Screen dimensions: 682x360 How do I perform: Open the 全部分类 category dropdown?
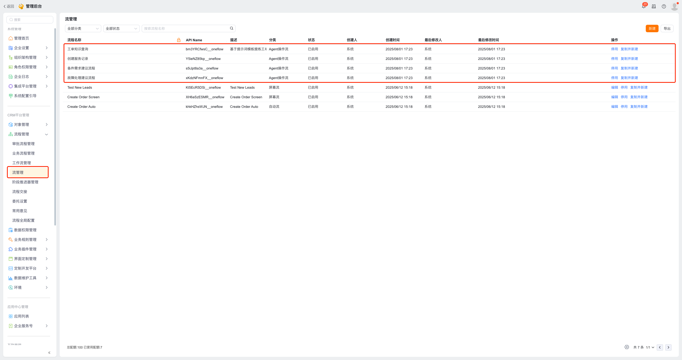(83, 28)
